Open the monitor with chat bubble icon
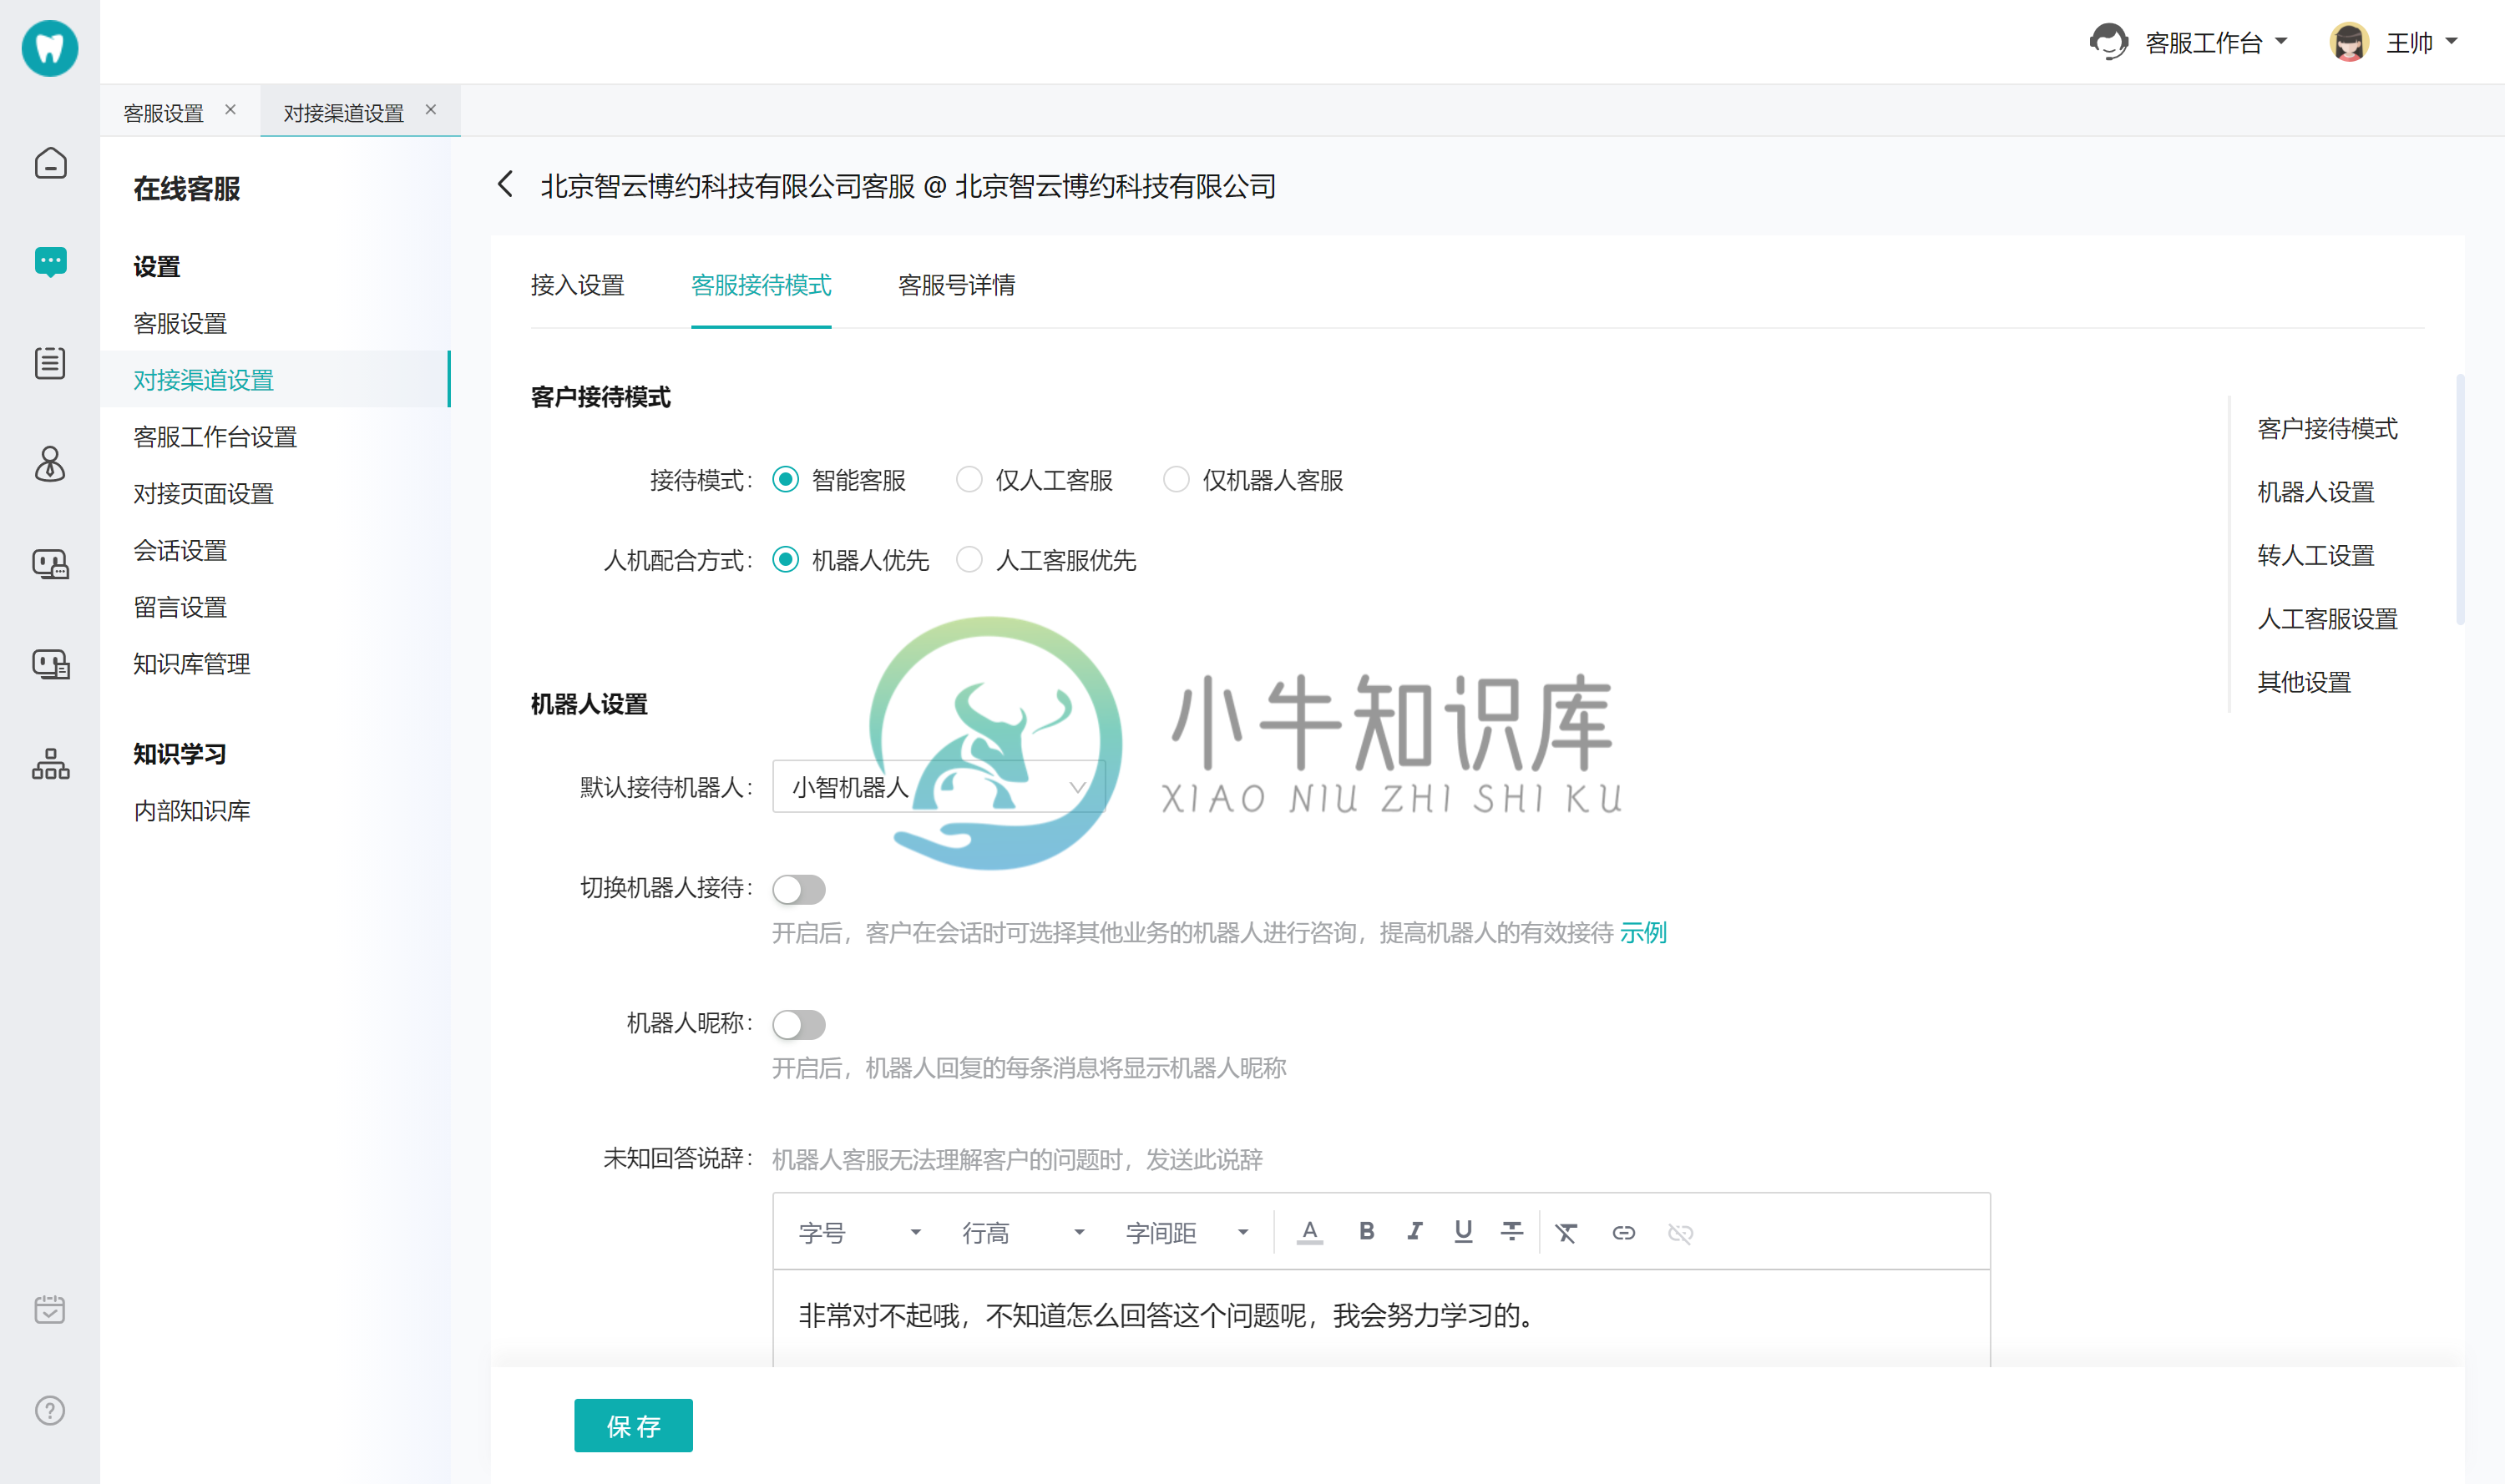Viewport: 2505px width, 1484px height. point(50,564)
